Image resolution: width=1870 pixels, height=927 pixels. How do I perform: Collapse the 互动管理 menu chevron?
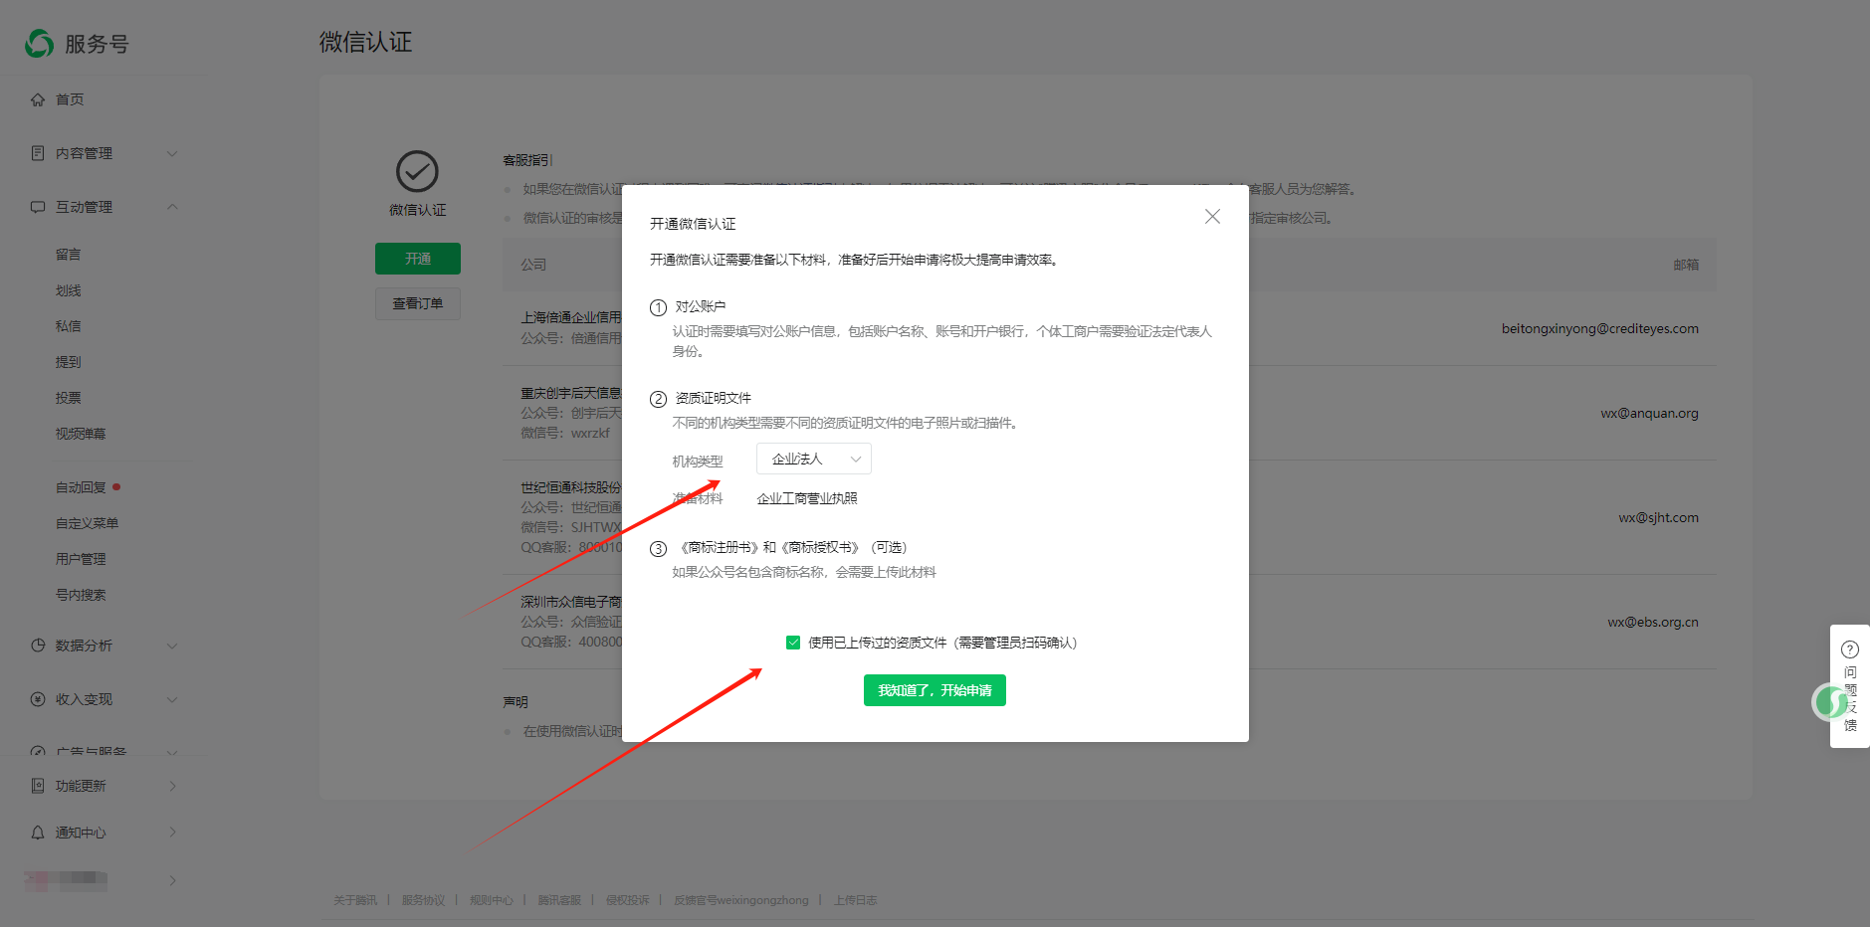pyautogui.click(x=172, y=207)
